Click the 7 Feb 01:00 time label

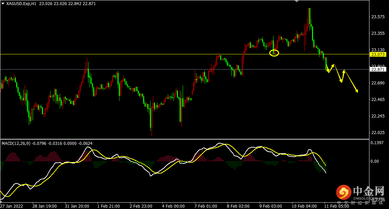point(206,206)
